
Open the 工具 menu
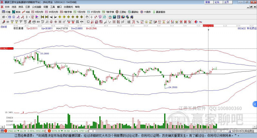tap(52, 7)
